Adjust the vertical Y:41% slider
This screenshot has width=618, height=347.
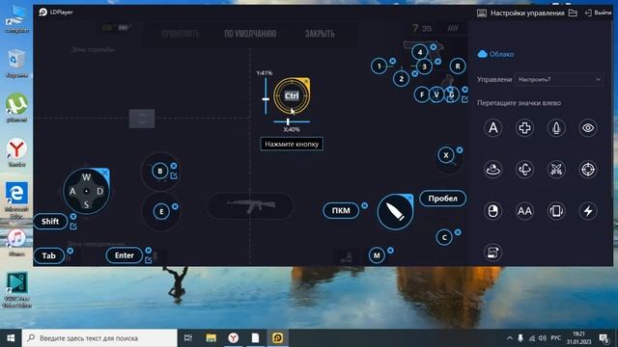pos(266,96)
